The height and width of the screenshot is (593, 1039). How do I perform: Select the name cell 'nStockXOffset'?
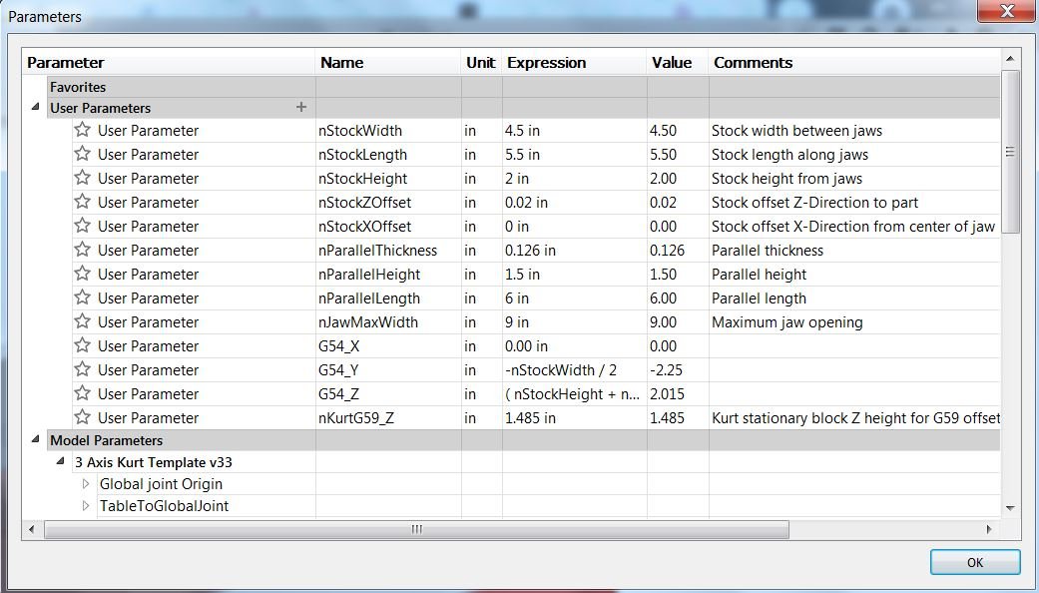[x=387, y=226]
